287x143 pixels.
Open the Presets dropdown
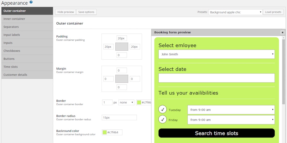pos(236,12)
